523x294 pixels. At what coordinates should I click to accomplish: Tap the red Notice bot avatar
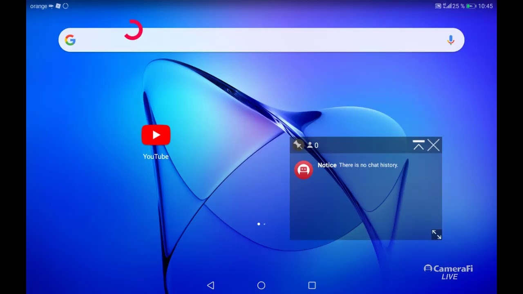pos(304,170)
